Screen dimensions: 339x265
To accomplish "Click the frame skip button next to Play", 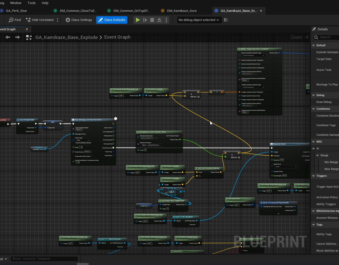I will (x=145, y=20).
